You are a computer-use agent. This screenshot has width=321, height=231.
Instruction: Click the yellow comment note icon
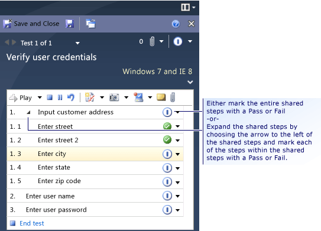[x=161, y=97]
